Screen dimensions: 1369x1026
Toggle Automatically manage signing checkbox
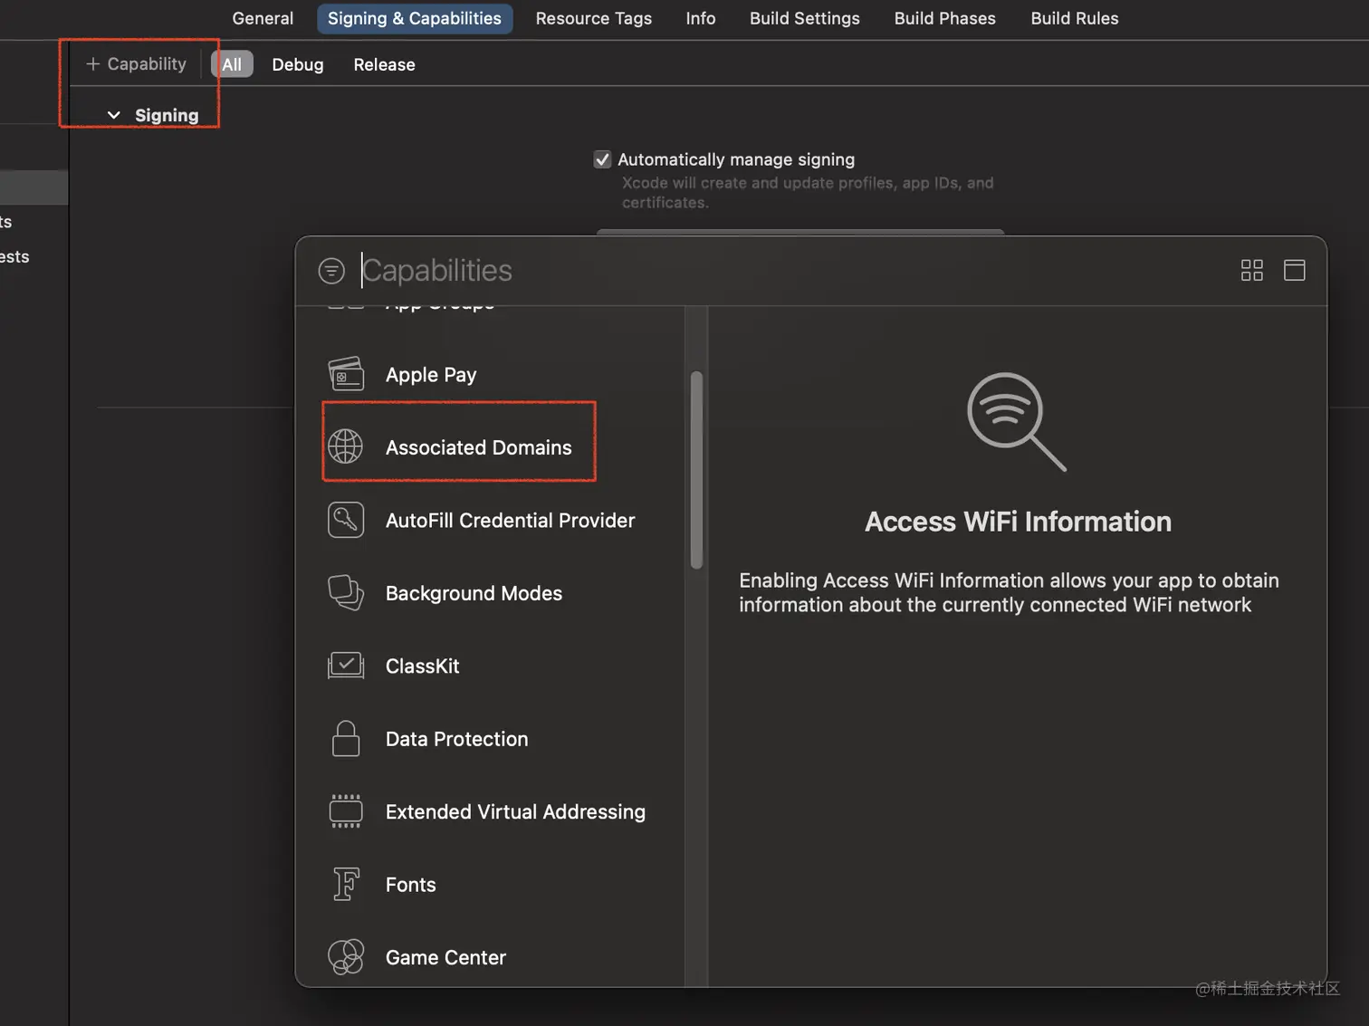tap(602, 159)
